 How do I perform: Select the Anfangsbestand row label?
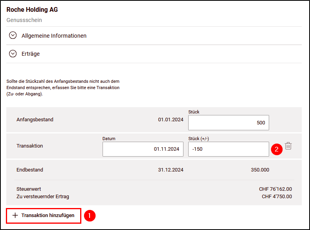pyautogui.click(x=35, y=120)
